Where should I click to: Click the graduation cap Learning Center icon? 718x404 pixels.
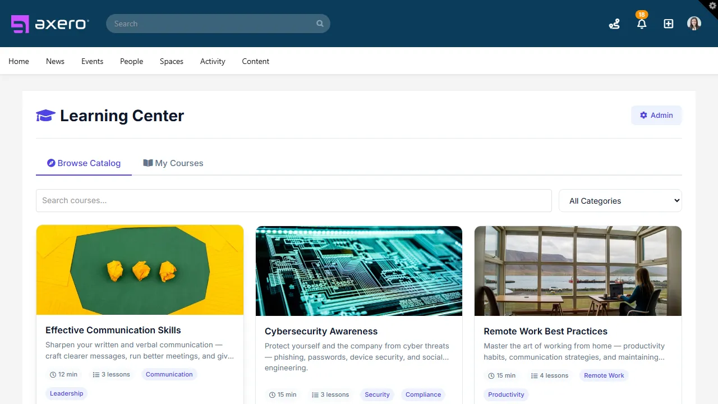pyautogui.click(x=45, y=116)
